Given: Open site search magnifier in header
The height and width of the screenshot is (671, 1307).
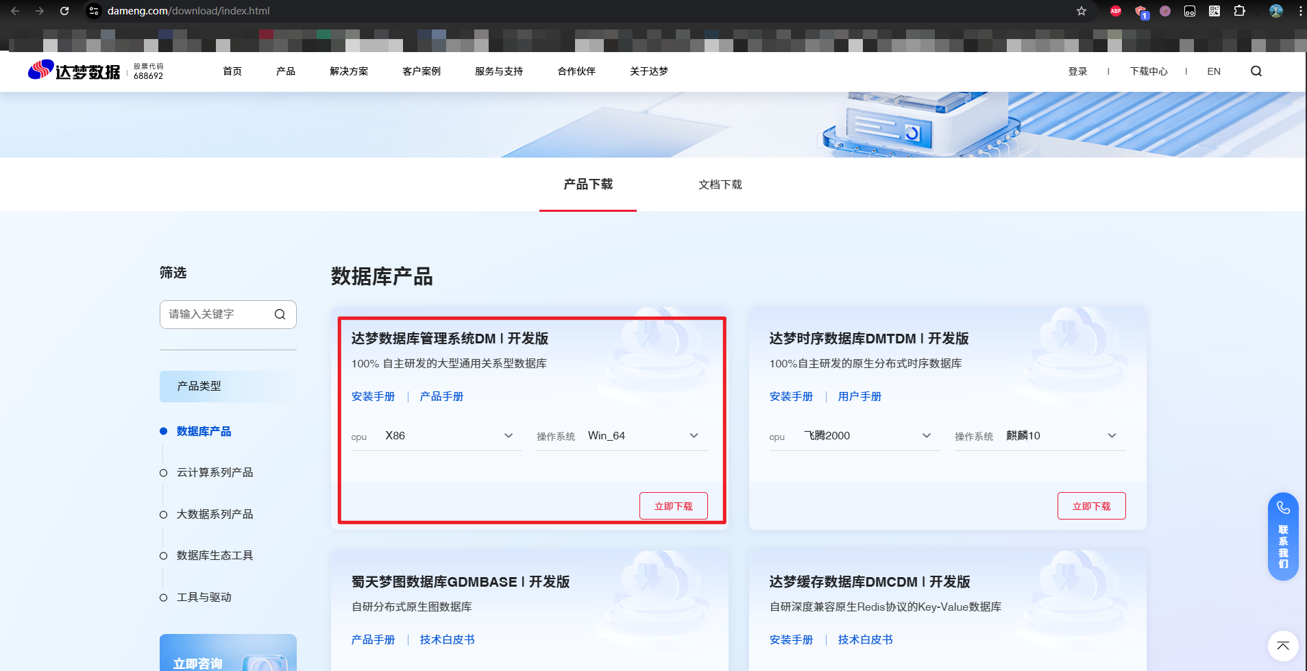Looking at the screenshot, I should (x=1256, y=71).
